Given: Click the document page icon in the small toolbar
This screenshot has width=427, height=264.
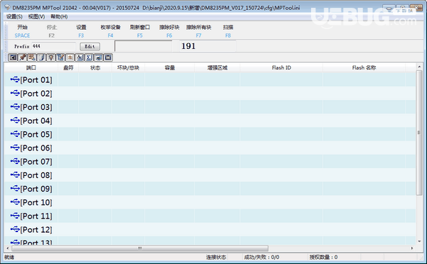Looking at the screenshot, I should point(41,57).
